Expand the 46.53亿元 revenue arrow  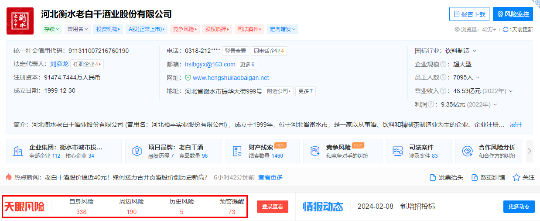point(511,91)
